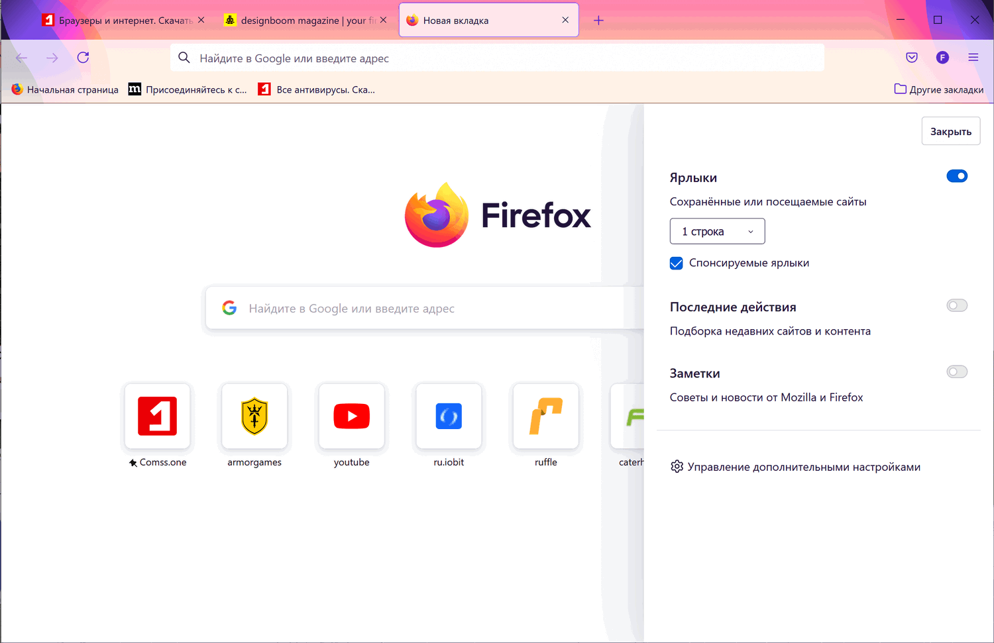Maximize the Firefox window
Viewport: 994px width, 643px height.
(938, 20)
